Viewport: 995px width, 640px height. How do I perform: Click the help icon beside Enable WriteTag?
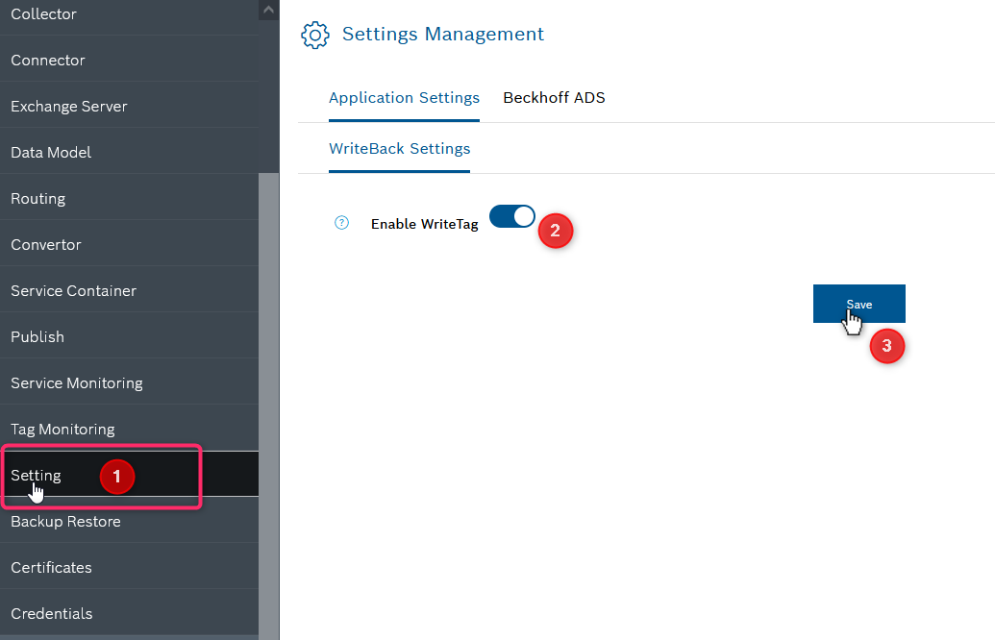(341, 223)
